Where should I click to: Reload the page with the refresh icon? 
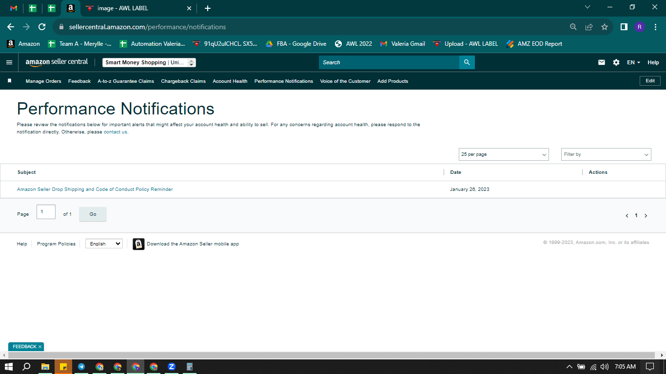(42, 27)
